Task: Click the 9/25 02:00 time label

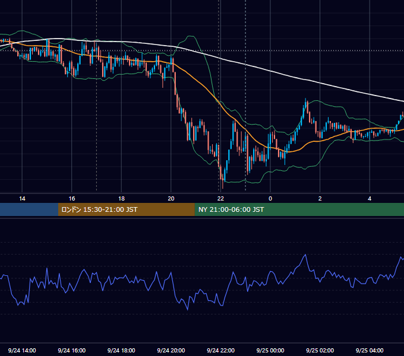Action: pyautogui.click(x=320, y=350)
